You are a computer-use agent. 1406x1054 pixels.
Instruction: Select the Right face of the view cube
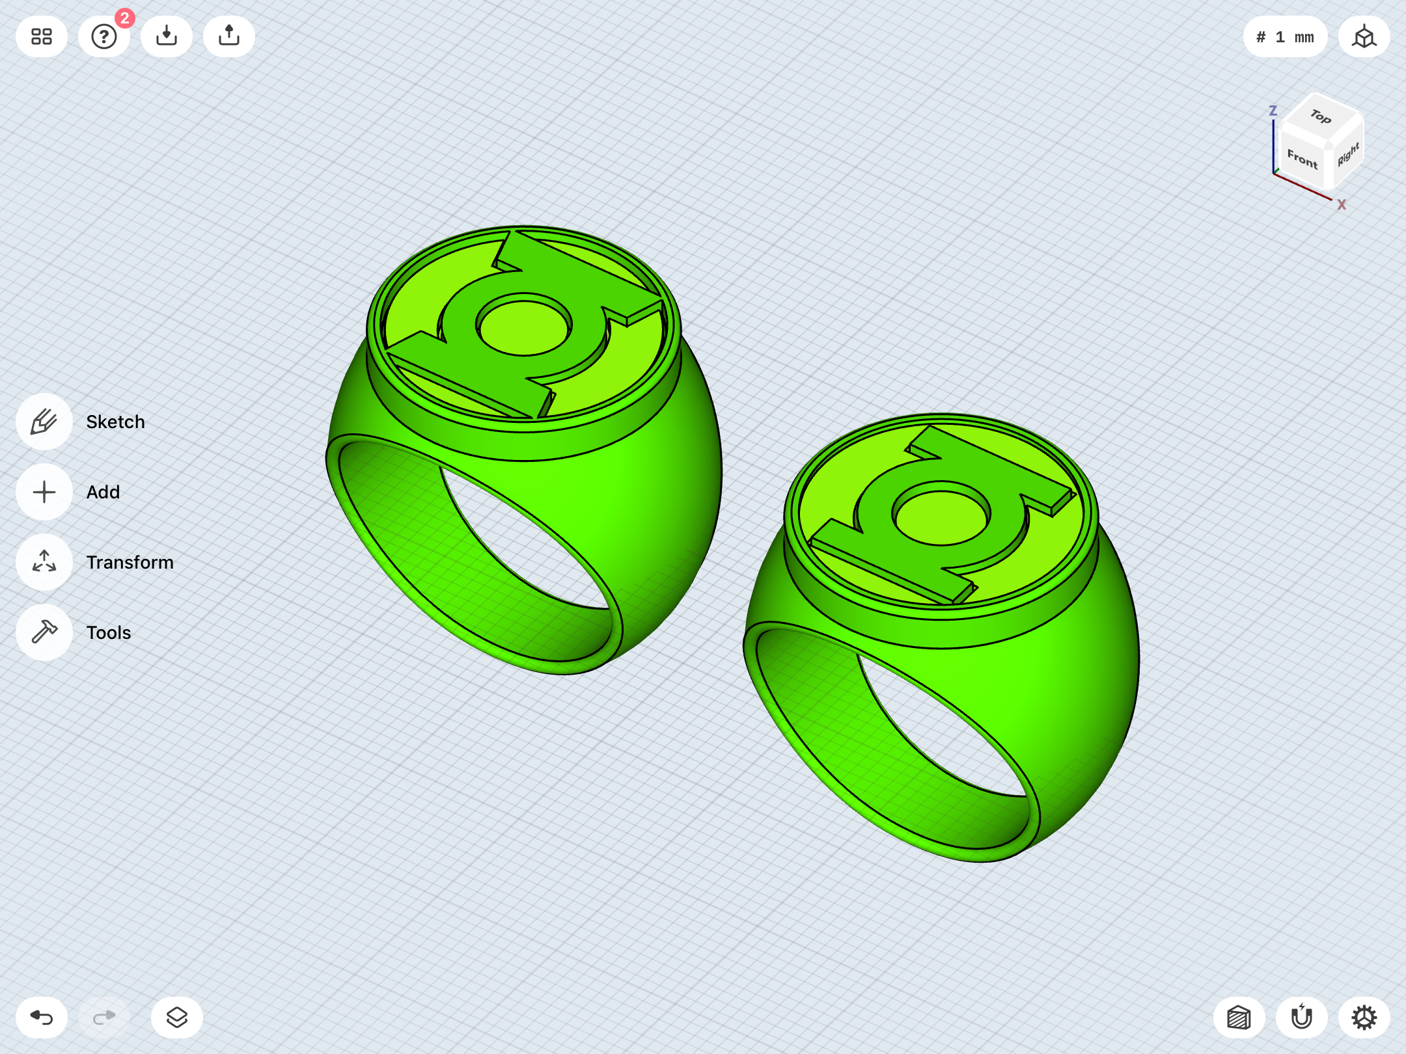click(1347, 155)
